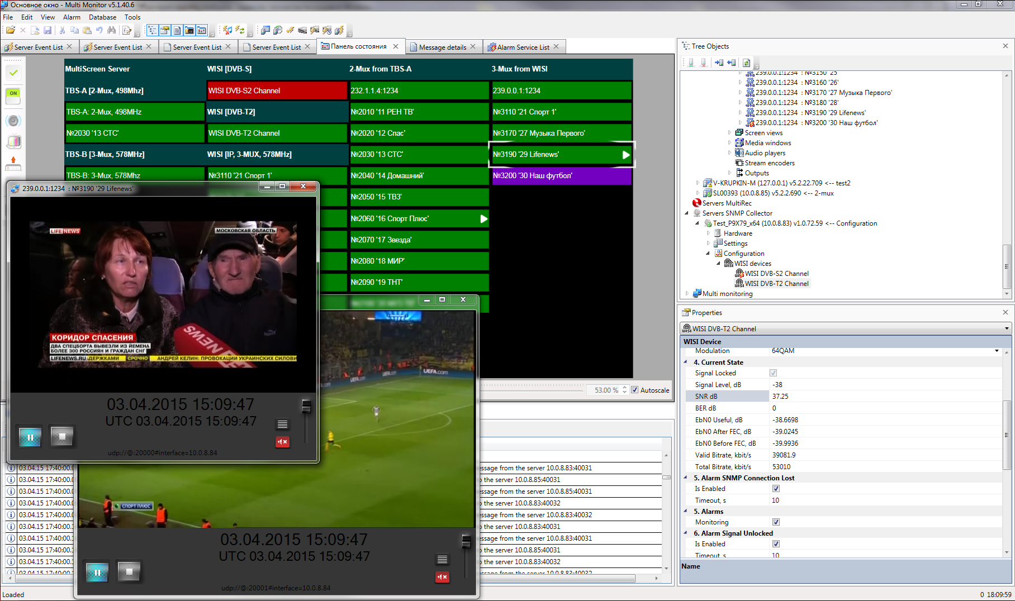Click remove server icon in Tree Objects toolbar
1015x601 pixels.
point(704,63)
